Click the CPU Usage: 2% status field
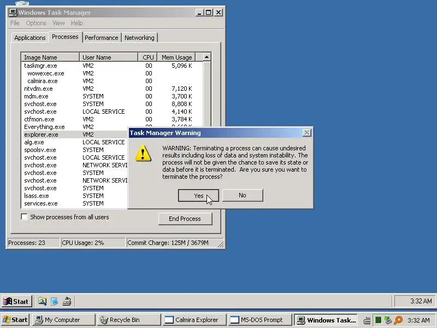 [x=93, y=243]
